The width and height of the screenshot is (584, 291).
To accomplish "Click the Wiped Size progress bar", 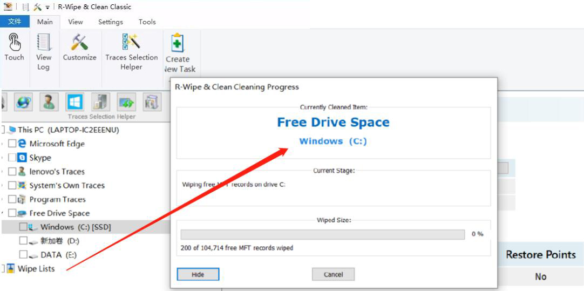I will [323, 234].
